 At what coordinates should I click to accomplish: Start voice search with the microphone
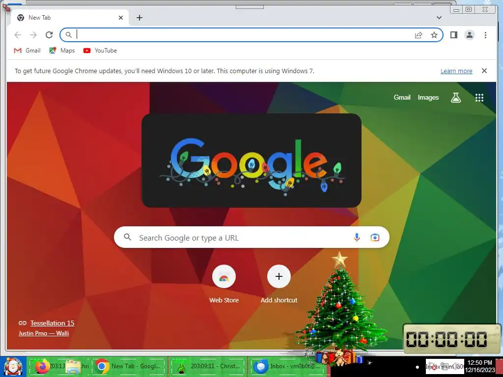click(357, 238)
